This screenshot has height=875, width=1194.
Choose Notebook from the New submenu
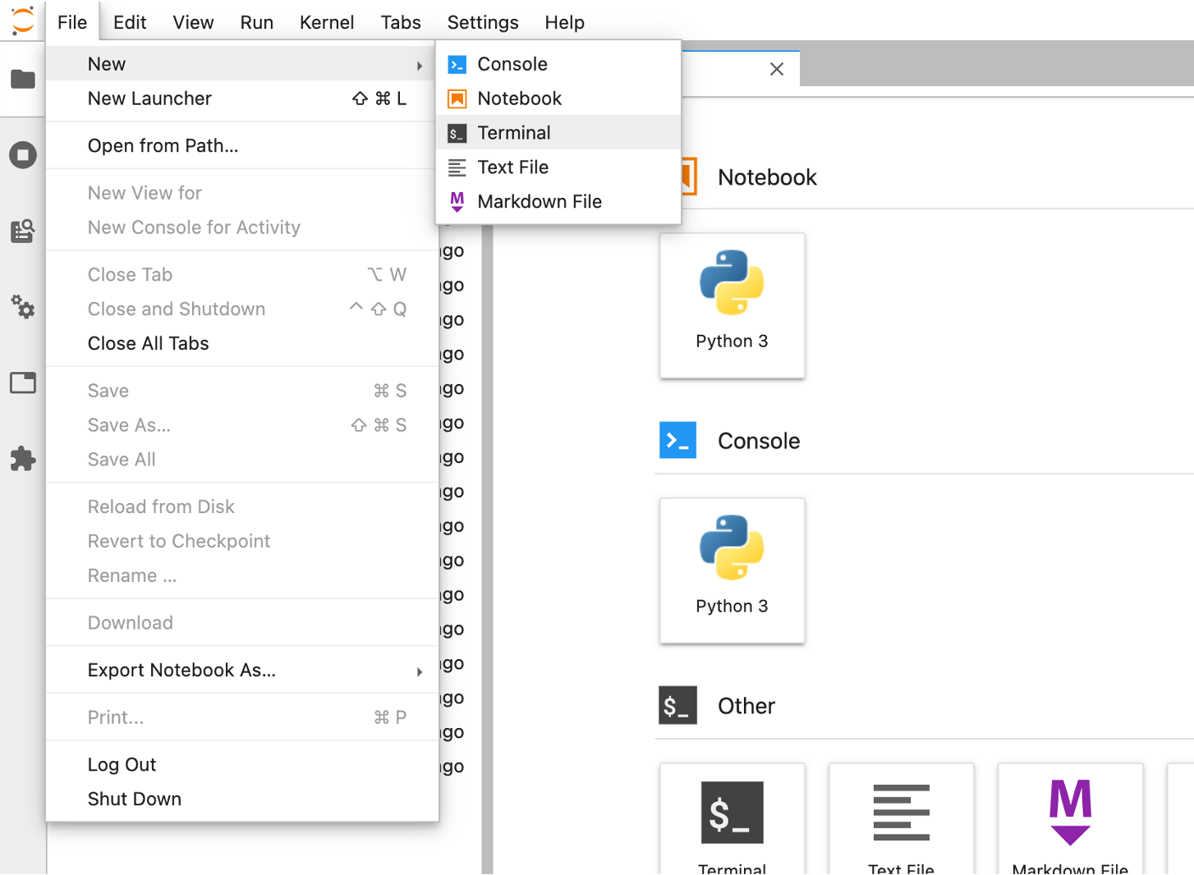pos(519,98)
